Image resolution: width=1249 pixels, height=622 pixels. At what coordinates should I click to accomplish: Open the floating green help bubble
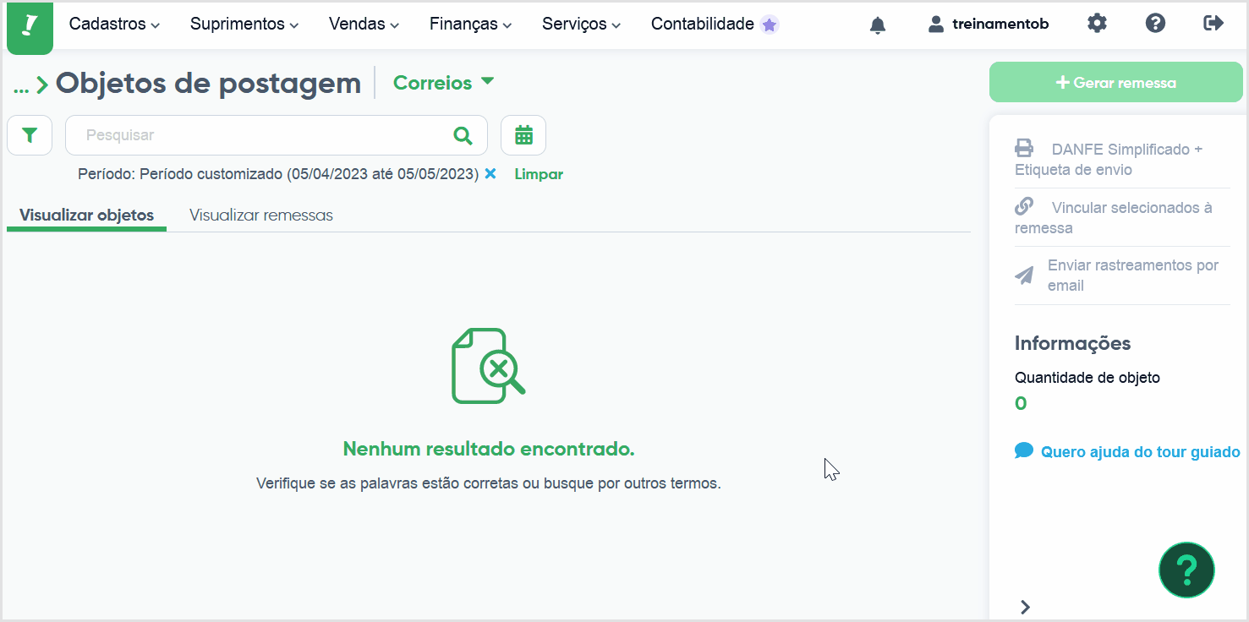pyautogui.click(x=1186, y=570)
